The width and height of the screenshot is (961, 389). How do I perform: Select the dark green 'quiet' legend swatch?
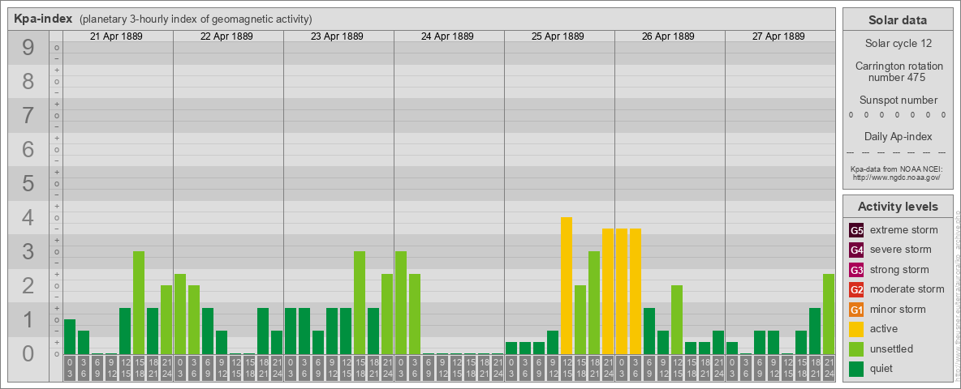pyautogui.click(x=856, y=369)
